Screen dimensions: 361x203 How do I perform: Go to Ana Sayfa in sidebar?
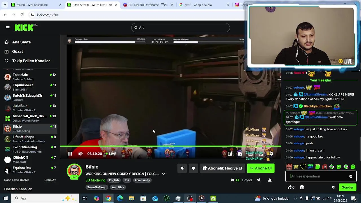point(21,42)
